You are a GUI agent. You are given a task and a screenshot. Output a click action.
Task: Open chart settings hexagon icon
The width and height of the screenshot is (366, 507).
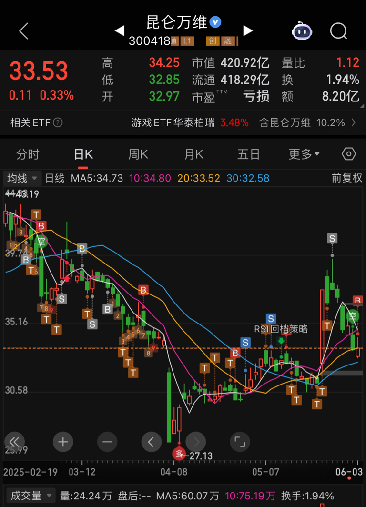click(x=348, y=154)
